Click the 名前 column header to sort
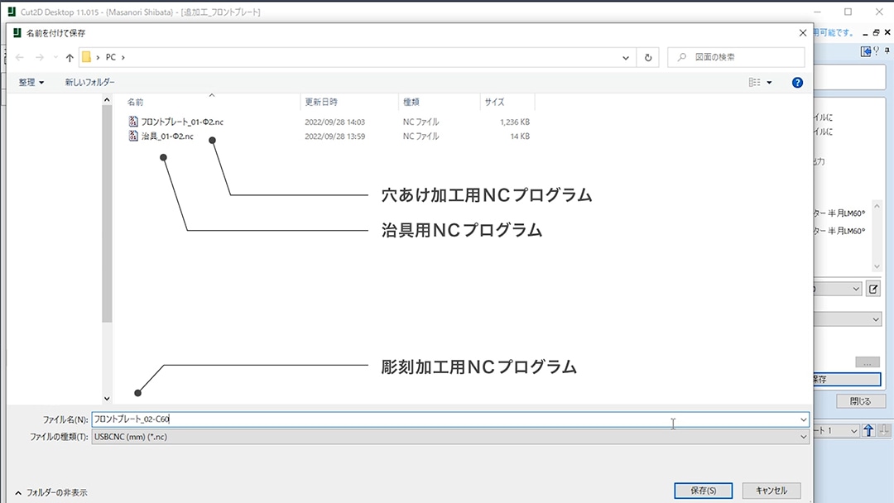 pos(136,103)
